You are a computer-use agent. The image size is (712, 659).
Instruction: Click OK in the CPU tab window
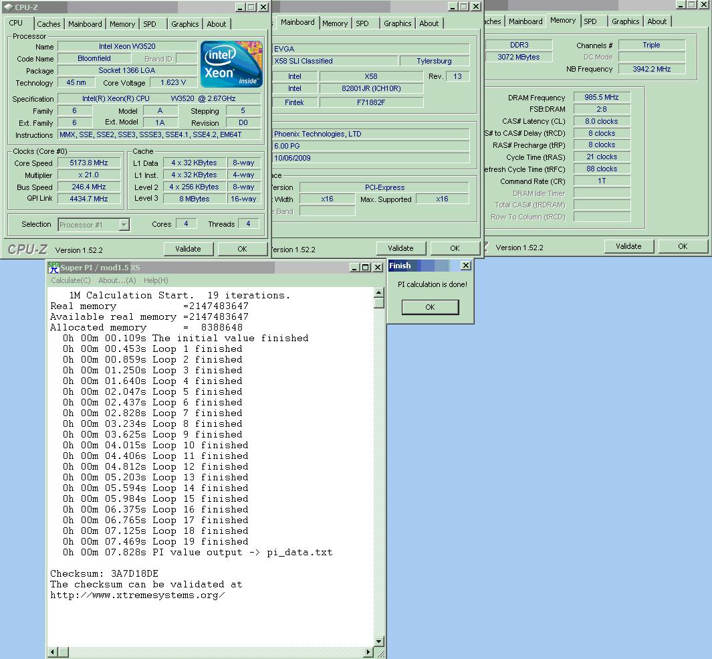[x=242, y=249]
